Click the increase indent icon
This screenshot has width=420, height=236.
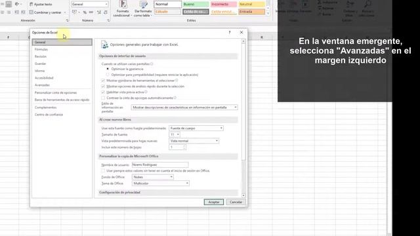pos(23,12)
